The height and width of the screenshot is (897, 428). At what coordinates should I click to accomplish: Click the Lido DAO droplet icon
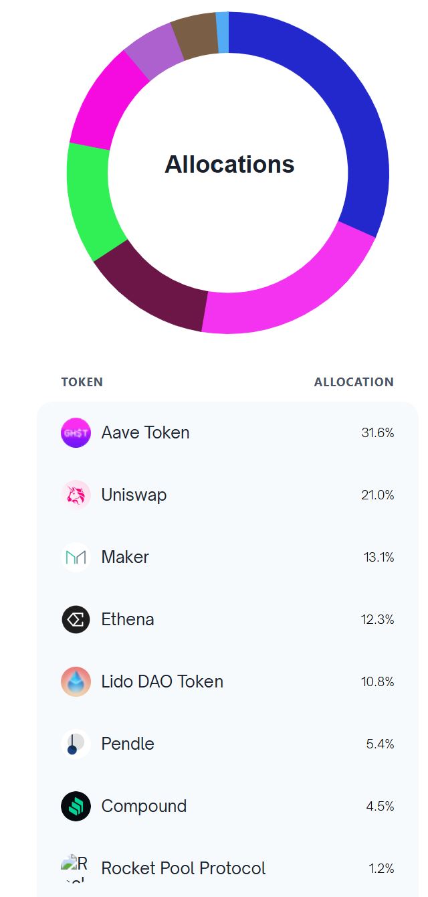tap(76, 681)
